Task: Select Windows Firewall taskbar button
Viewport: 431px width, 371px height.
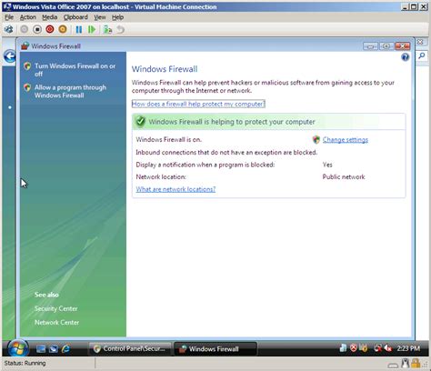Action: [215, 349]
